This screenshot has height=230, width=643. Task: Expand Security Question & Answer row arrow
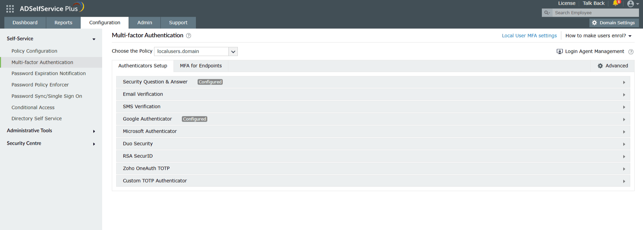pos(624,82)
